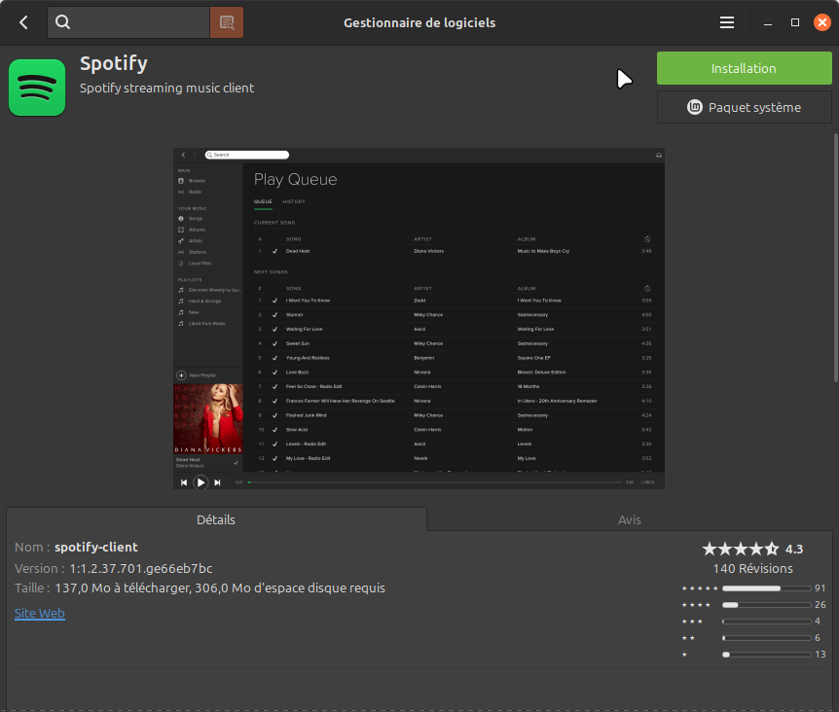The image size is (839, 712).
Task: Click the green Spotify logo icon
Action: pyautogui.click(x=37, y=88)
